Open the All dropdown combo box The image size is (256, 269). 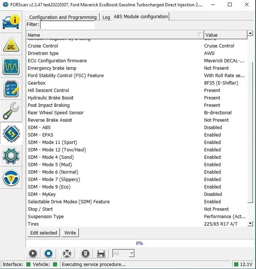(x=123, y=253)
